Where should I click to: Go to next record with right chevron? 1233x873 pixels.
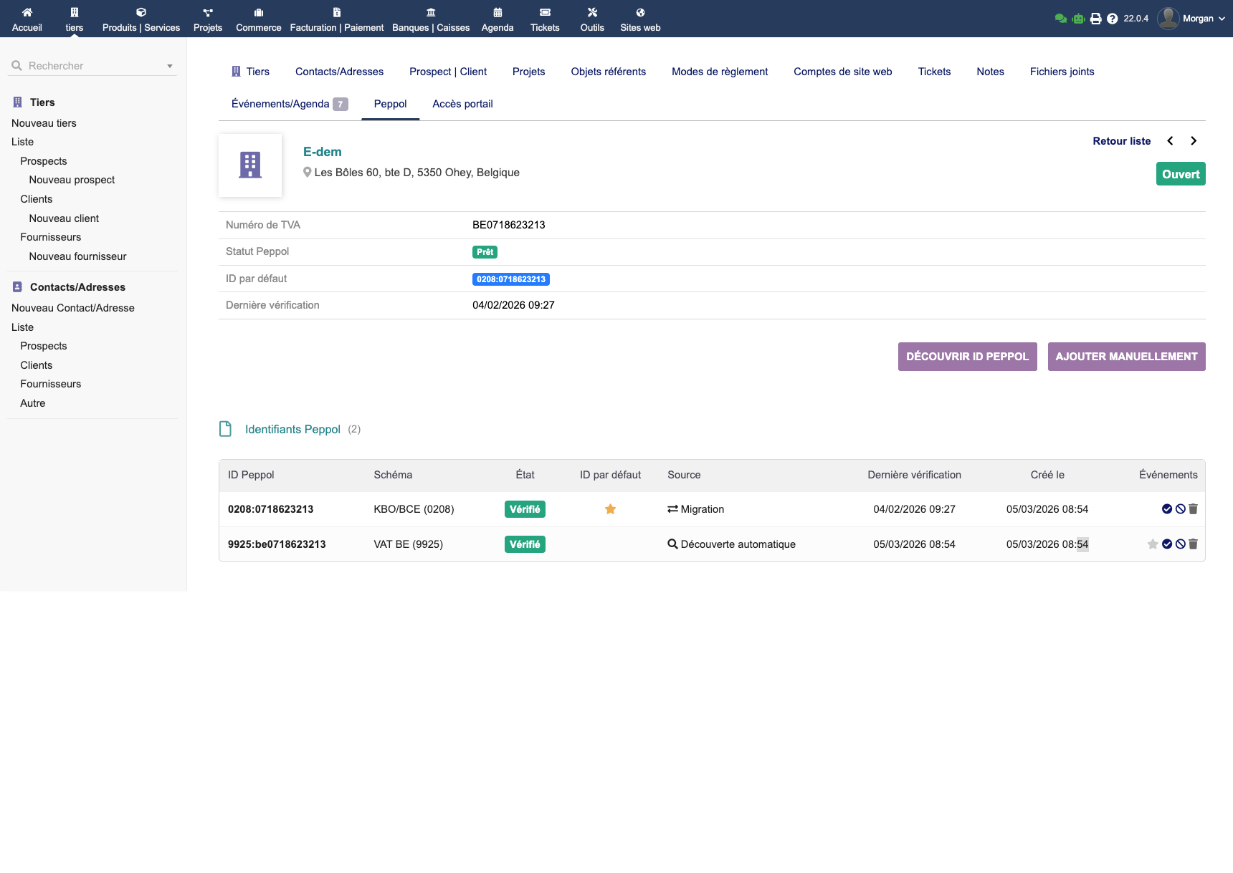tap(1194, 141)
